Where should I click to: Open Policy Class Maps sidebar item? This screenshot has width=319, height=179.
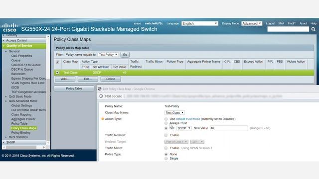pyautogui.click(x=23, y=128)
